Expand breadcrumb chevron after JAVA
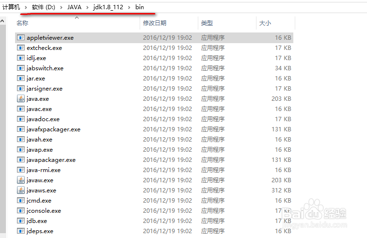The width and height of the screenshot is (367, 238). (x=87, y=7)
